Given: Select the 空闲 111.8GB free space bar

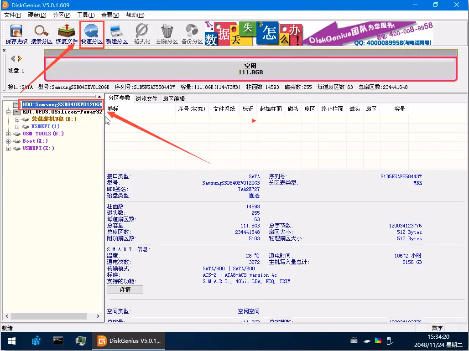Looking at the screenshot, I should pos(250,69).
